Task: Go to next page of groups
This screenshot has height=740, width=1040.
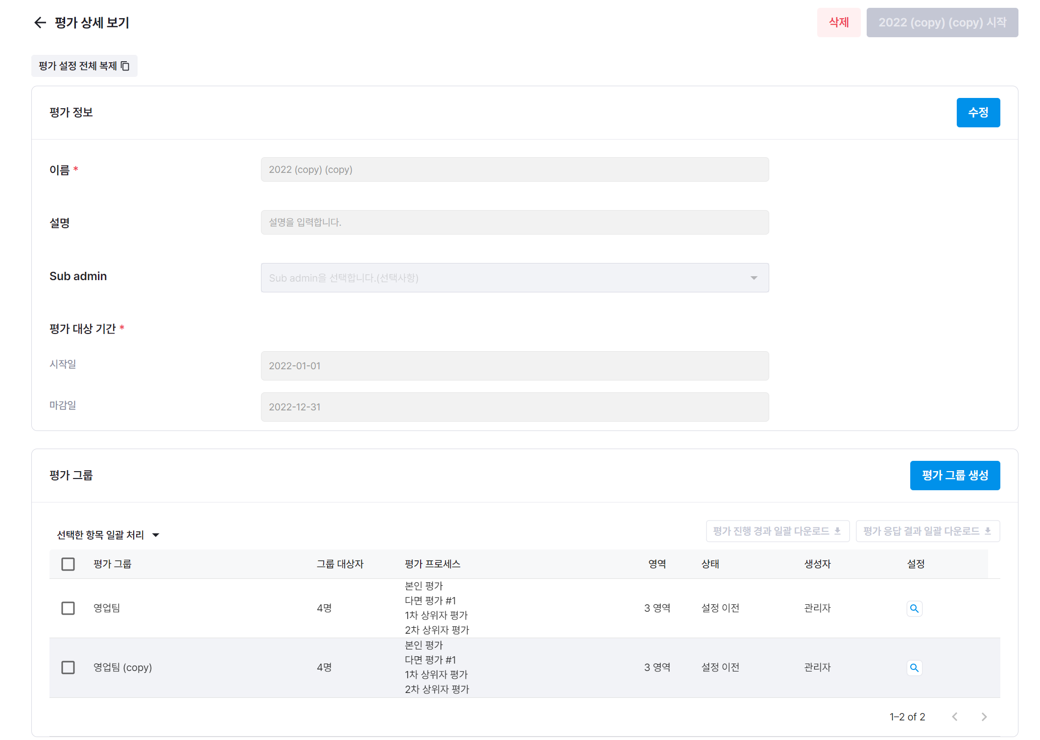Action: [x=984, y=717]
